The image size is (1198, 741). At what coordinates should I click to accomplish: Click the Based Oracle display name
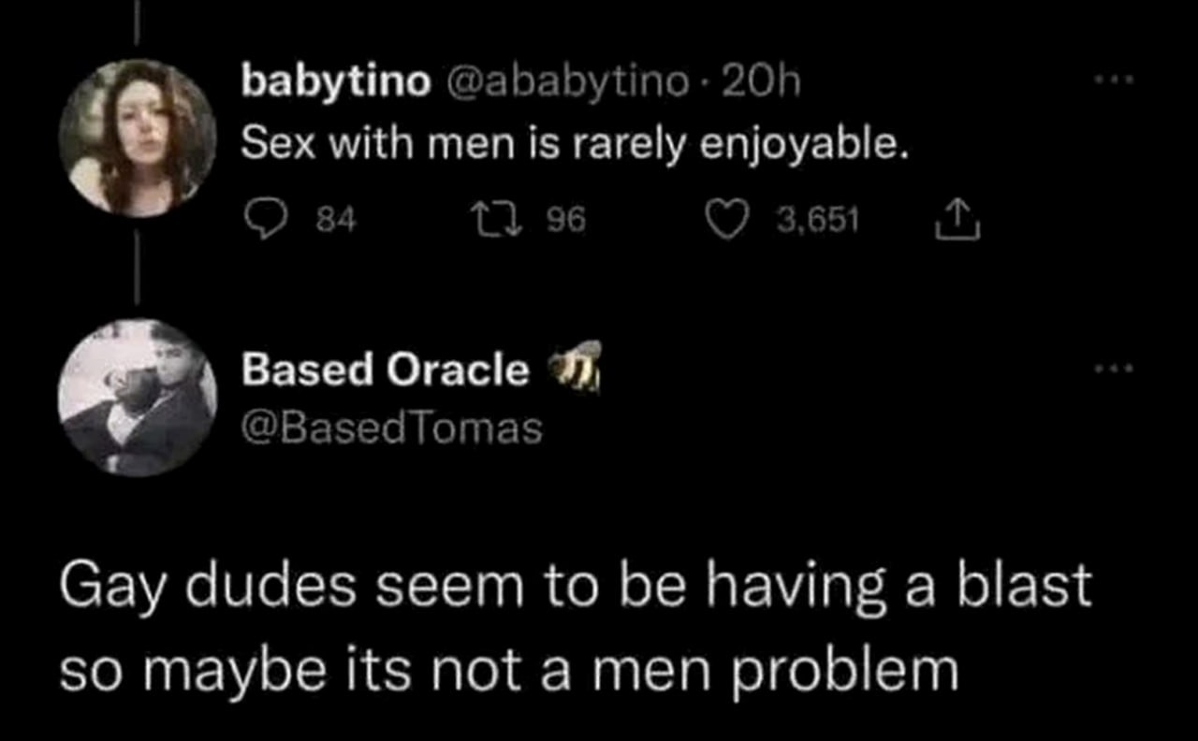[x=385, y=370]
